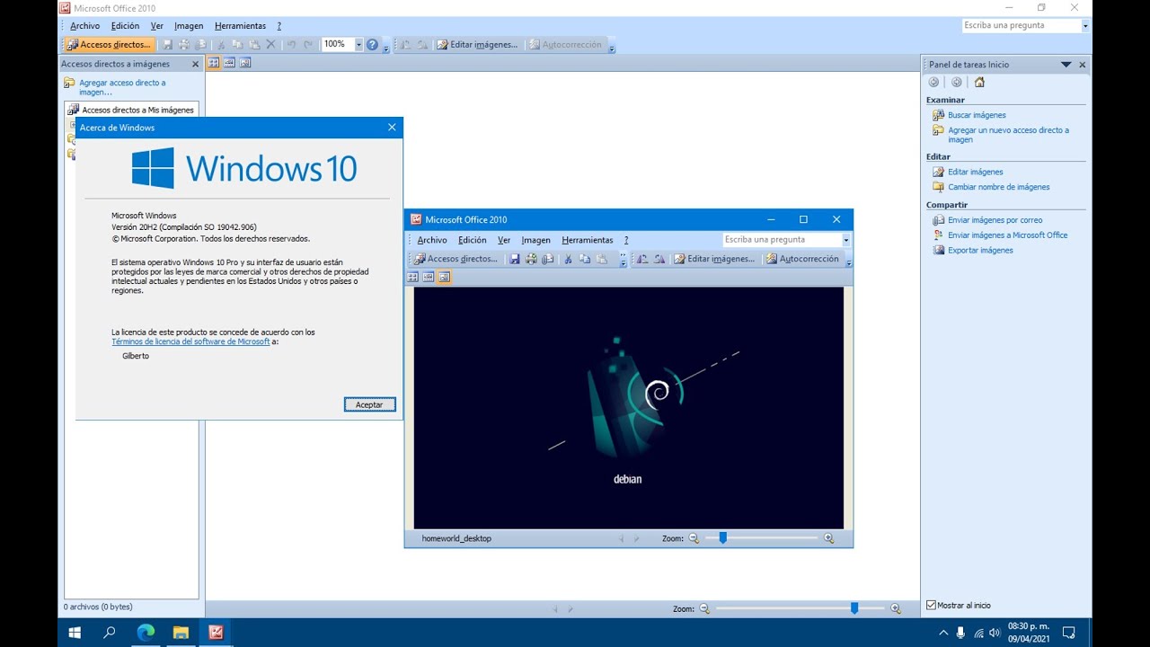The width and height of the screenshot is (1150, 647).
Task: Switch to thumbnail view in the main window
Action: [x=213, y=63]
